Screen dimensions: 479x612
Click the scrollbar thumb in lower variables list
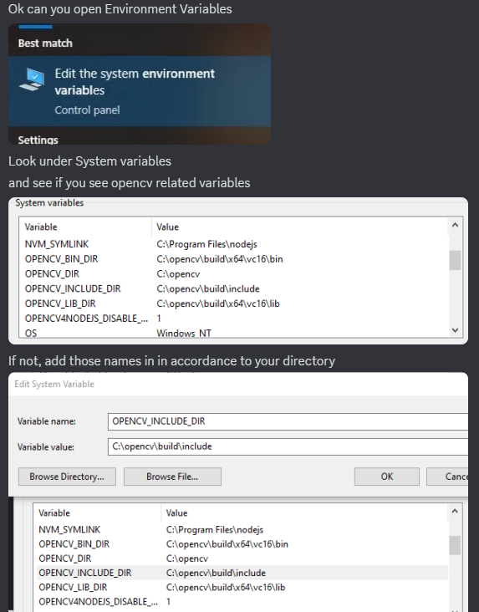point(455,545)
